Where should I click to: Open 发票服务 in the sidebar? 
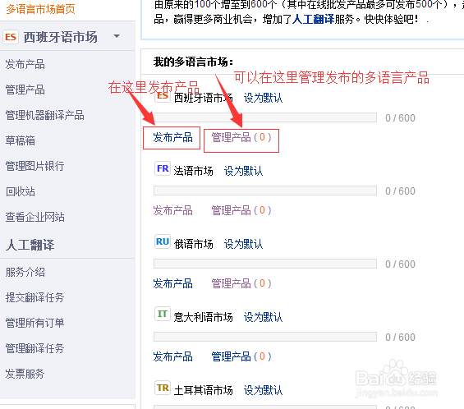[25, 374]
